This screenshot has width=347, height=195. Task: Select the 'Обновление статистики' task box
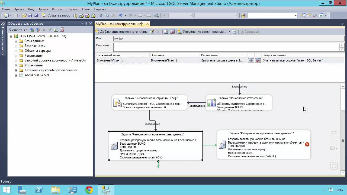pos(239,103)
